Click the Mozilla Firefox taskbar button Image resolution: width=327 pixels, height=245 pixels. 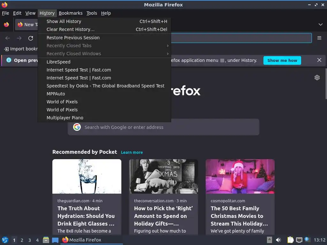[x=92, y=240]
